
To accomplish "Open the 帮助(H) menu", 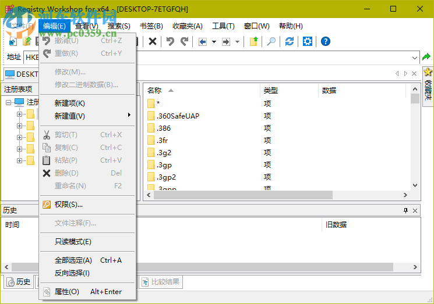I will point(291,26).
